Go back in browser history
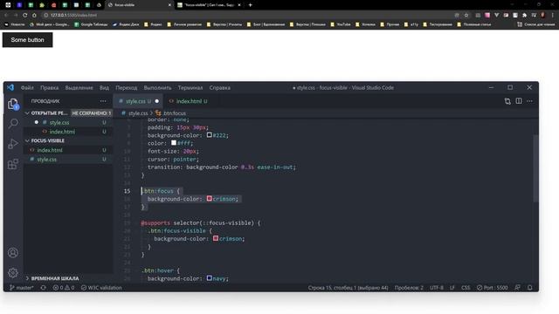The image size is (559, 314). point(6,16)
